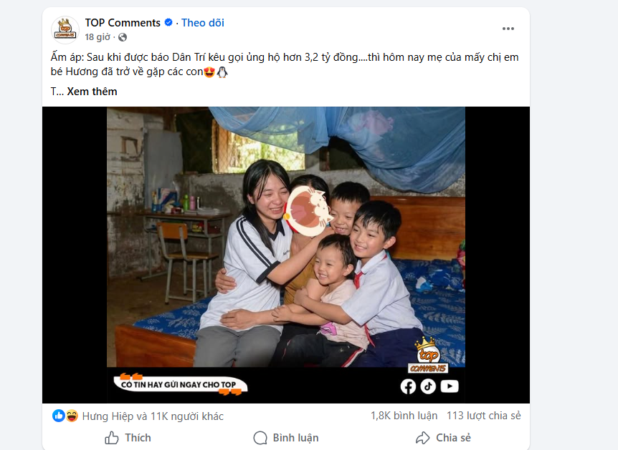The height and width of the screenshot is (450, 618).
Task: Click the Chia sẻ share button
Action: [x=443, y=438]
